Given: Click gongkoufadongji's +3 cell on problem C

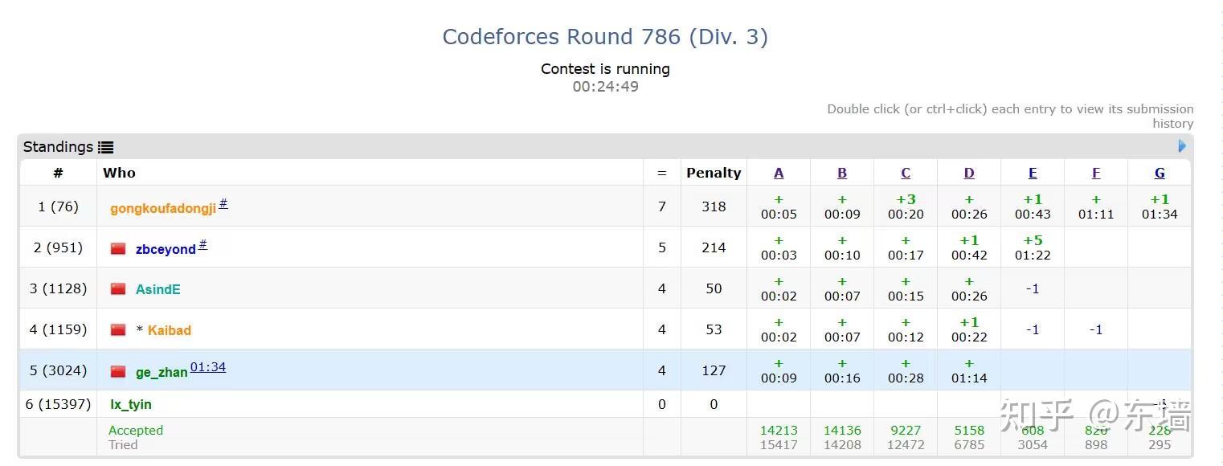Looking at the screenshot, I should pos(905,206).
